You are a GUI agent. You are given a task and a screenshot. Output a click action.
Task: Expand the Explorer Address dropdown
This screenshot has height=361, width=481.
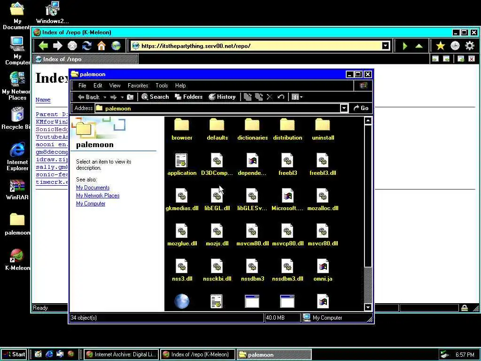(x=344, y=108)
